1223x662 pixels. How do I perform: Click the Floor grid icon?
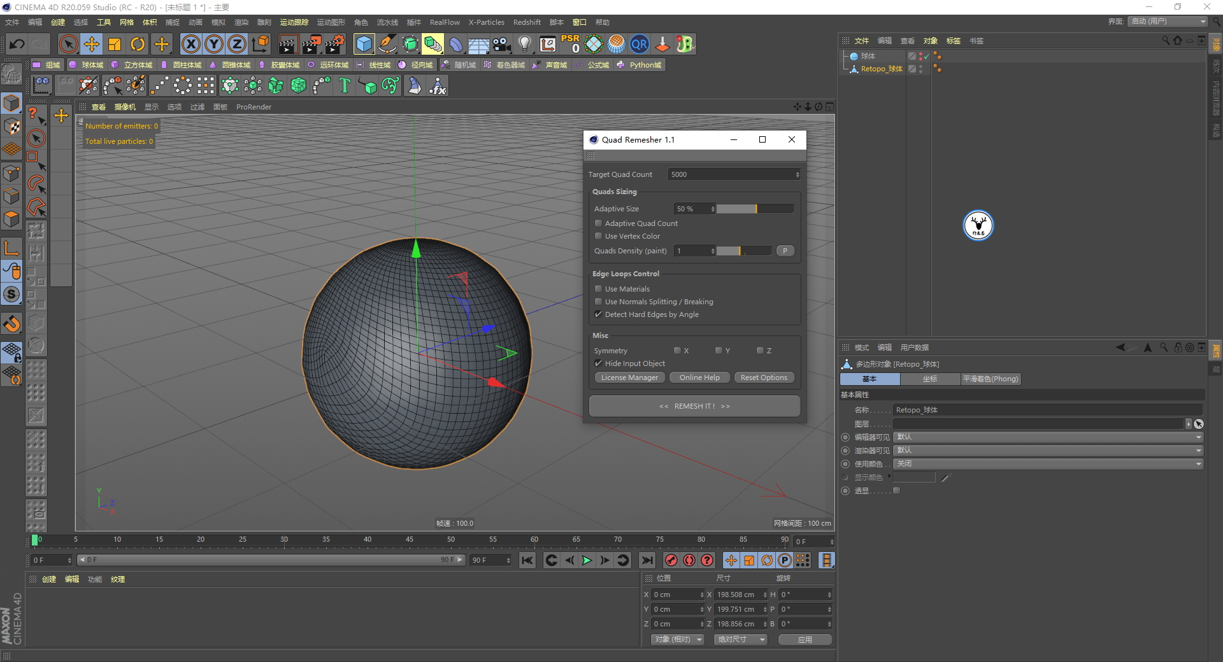479,44
